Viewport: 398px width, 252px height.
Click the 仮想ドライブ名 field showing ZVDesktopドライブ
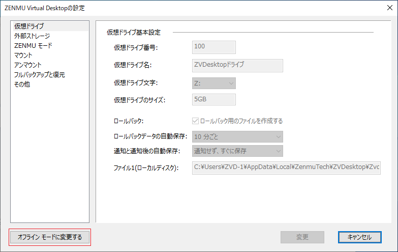237,66
